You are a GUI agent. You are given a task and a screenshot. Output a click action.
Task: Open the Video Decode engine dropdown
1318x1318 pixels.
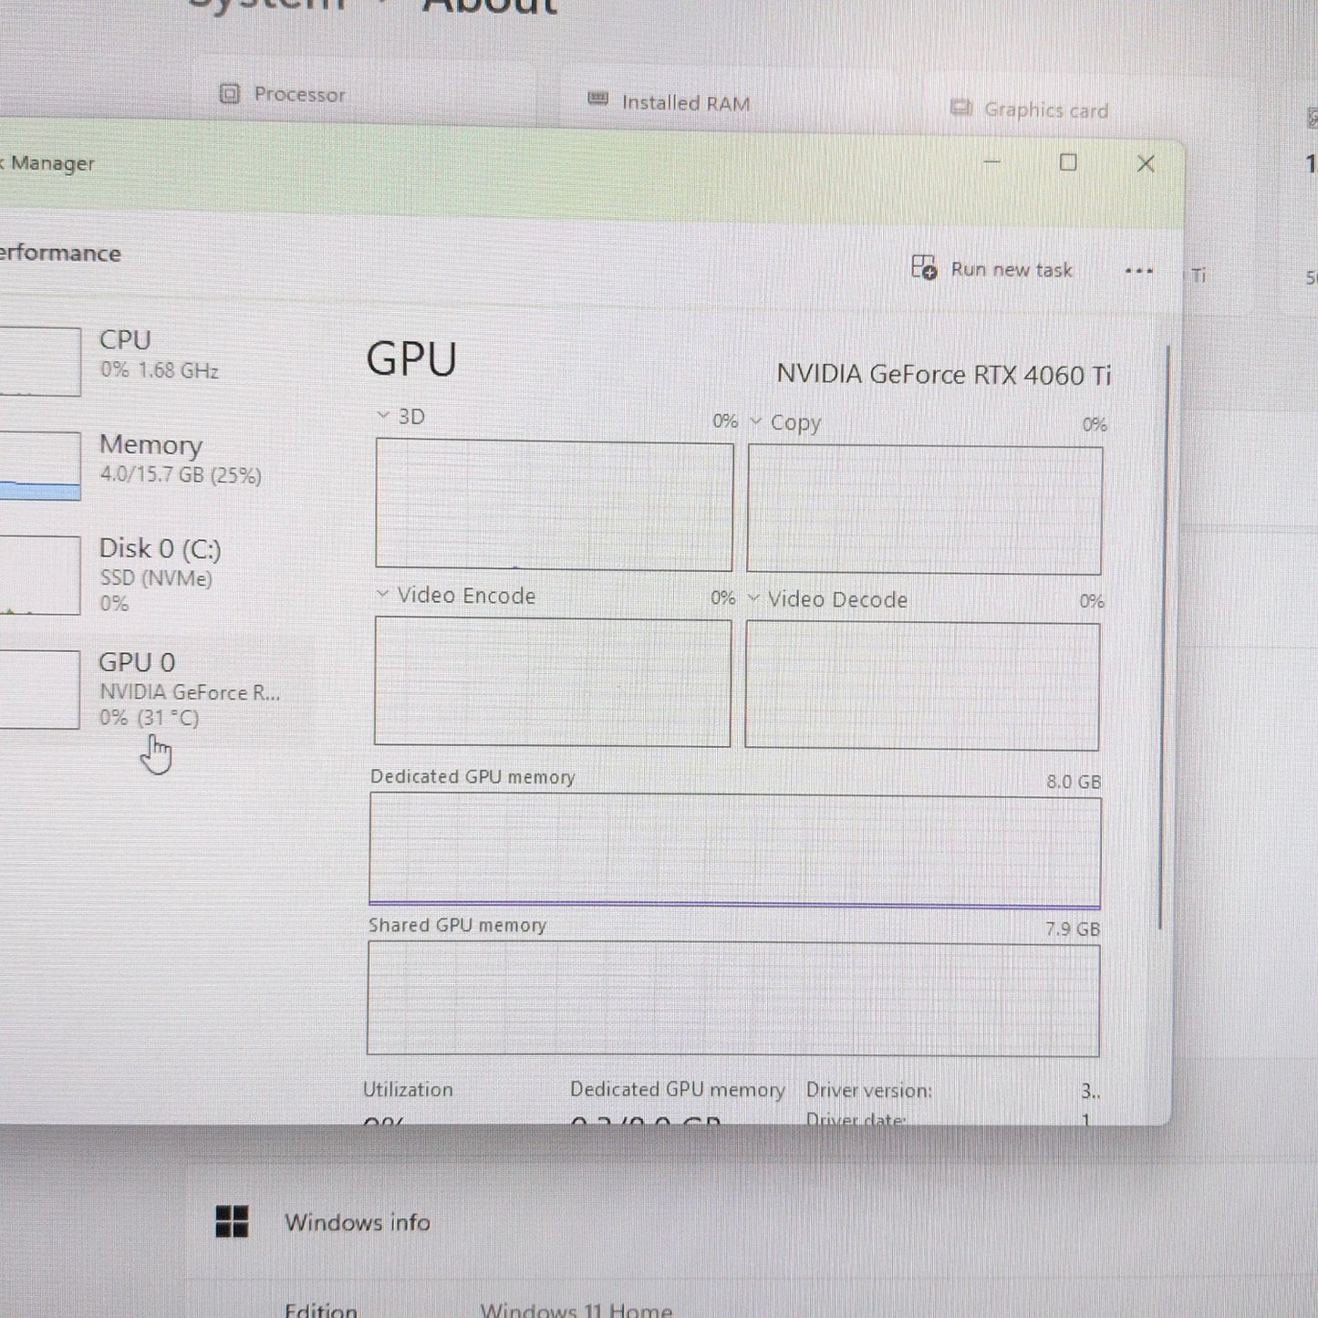[753, 598]
